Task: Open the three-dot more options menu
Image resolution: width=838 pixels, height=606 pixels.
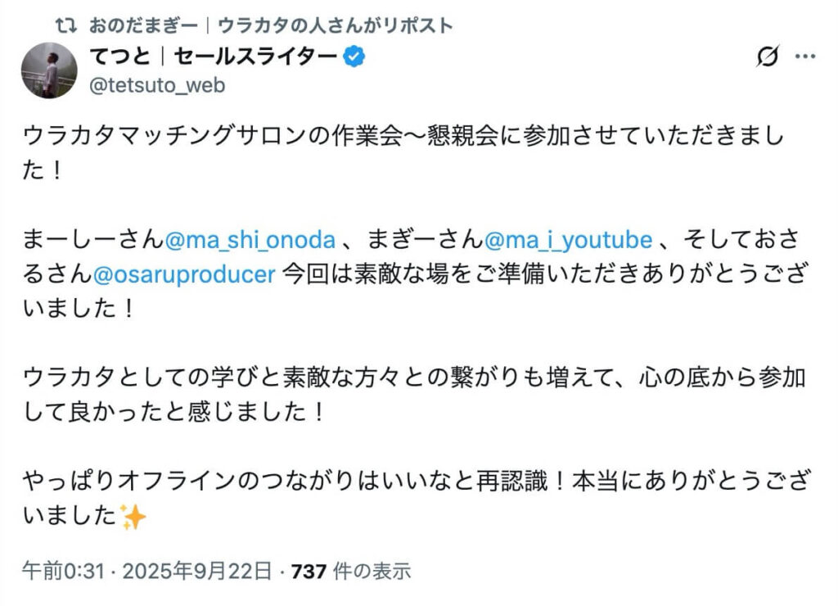Action: point(806,57)
